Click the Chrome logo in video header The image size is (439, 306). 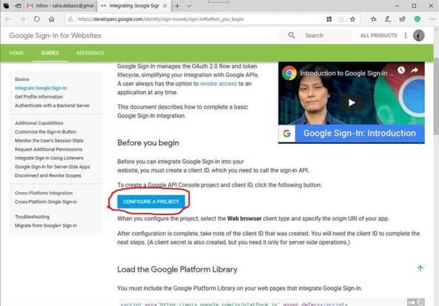coord(289,73)
